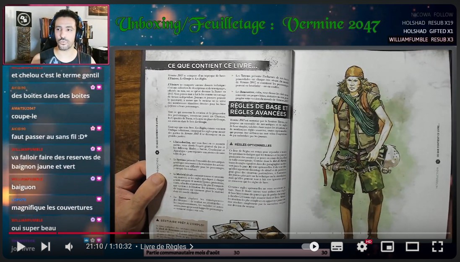Screen dimensions: 460x262
Task: Enable miniplayer mode
Action: click(x=387, y=247)
